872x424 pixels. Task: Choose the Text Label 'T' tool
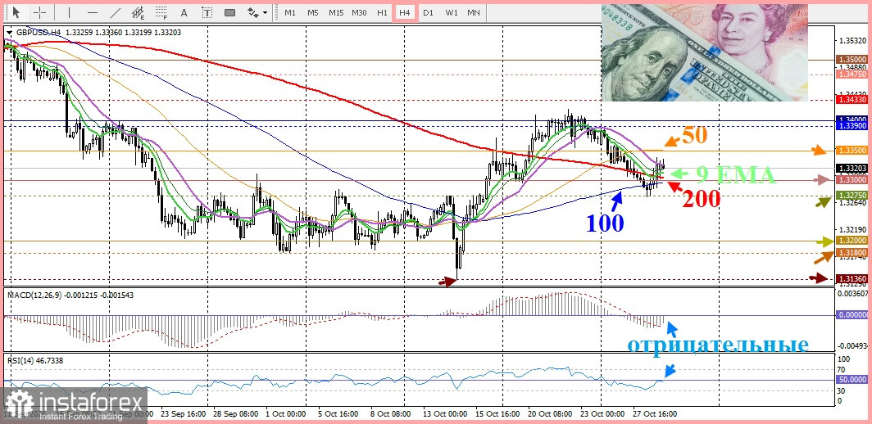[207, 12]
